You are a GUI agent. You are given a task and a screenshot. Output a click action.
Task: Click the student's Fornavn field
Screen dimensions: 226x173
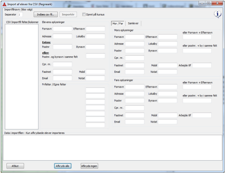coord(63,29)
